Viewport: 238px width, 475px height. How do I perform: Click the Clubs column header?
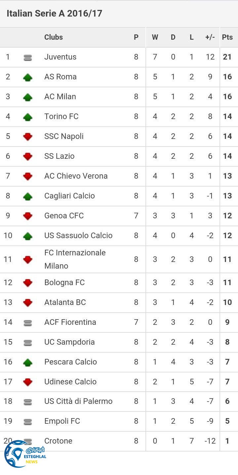pos(54,37)
